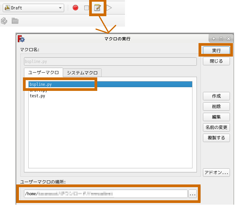Open the Draft workbench dropdown
Viewport: 235px width, 206px height.
33,8
